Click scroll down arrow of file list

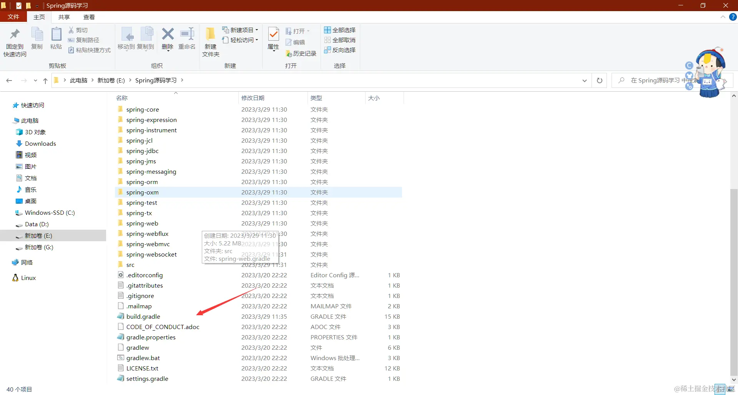tap(734, 379)
